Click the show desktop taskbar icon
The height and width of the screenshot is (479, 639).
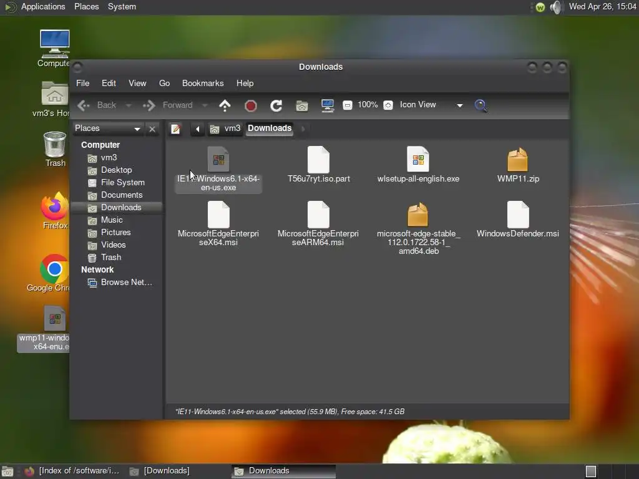point(7,472)
